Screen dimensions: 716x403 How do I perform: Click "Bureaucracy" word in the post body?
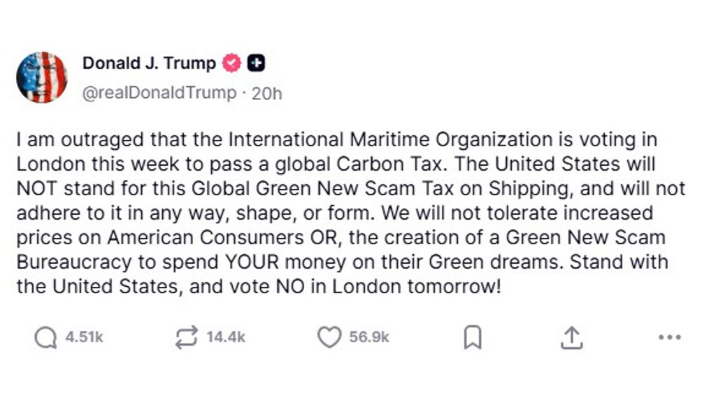point(75,262)
